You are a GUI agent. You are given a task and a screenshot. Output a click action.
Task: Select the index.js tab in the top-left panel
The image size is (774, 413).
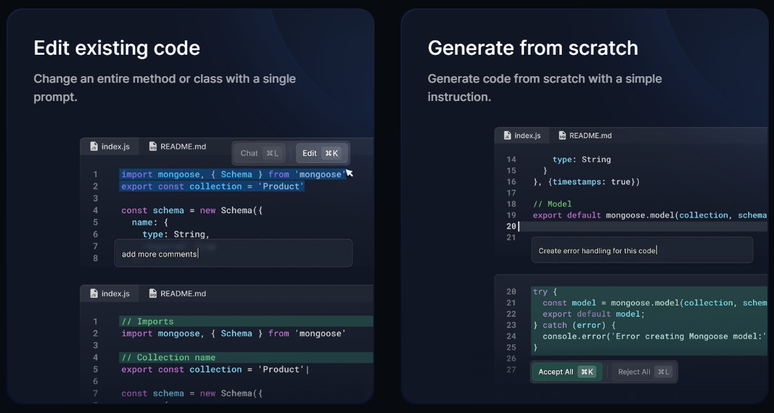point(109,147)
